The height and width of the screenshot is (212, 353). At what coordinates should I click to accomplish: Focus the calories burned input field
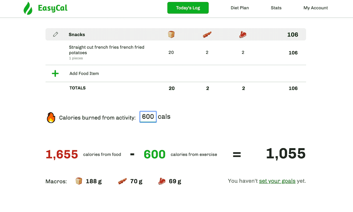148,117
